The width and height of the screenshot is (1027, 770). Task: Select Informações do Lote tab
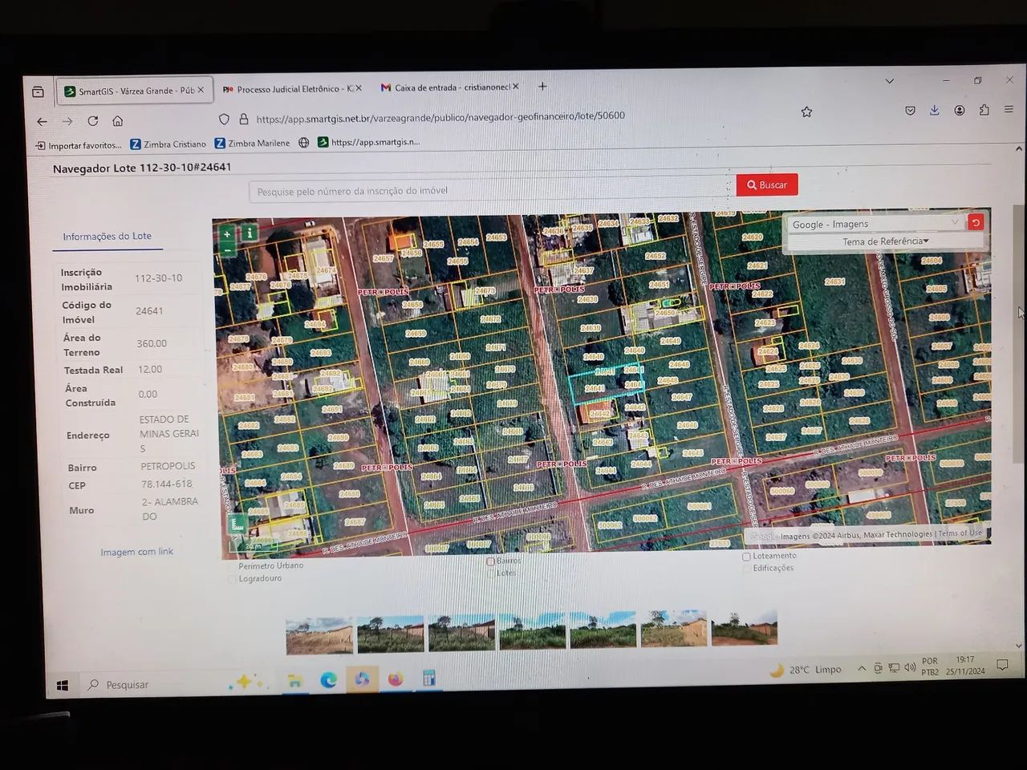tap(107, 237)
